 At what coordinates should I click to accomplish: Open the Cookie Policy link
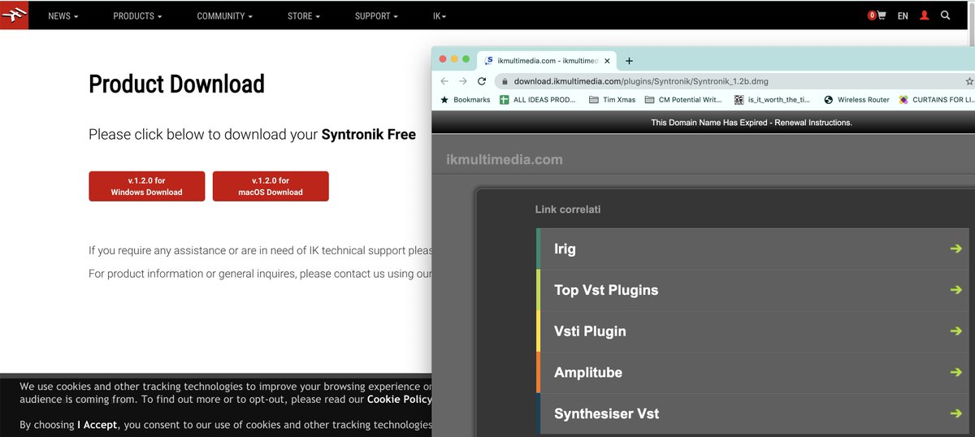click(x=399, y=399)
